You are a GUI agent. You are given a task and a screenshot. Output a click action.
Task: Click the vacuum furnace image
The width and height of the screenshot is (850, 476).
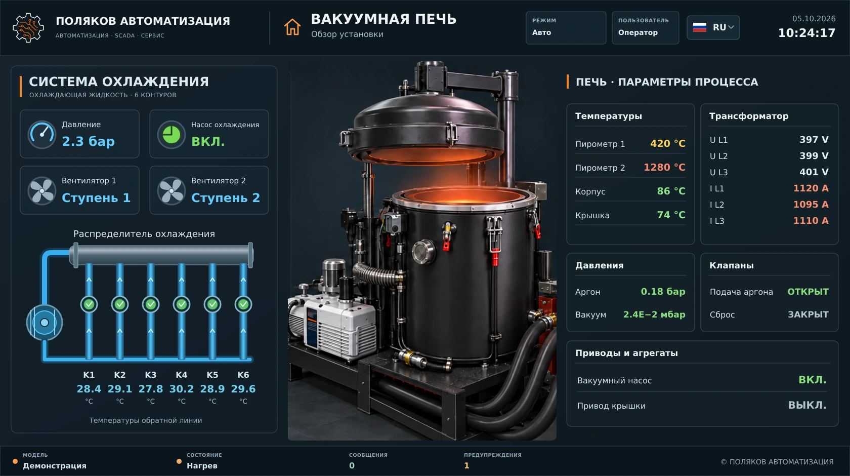tap(422, 251)
